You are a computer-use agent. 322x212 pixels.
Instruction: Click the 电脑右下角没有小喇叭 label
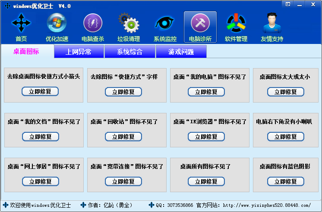coord(284,122)
